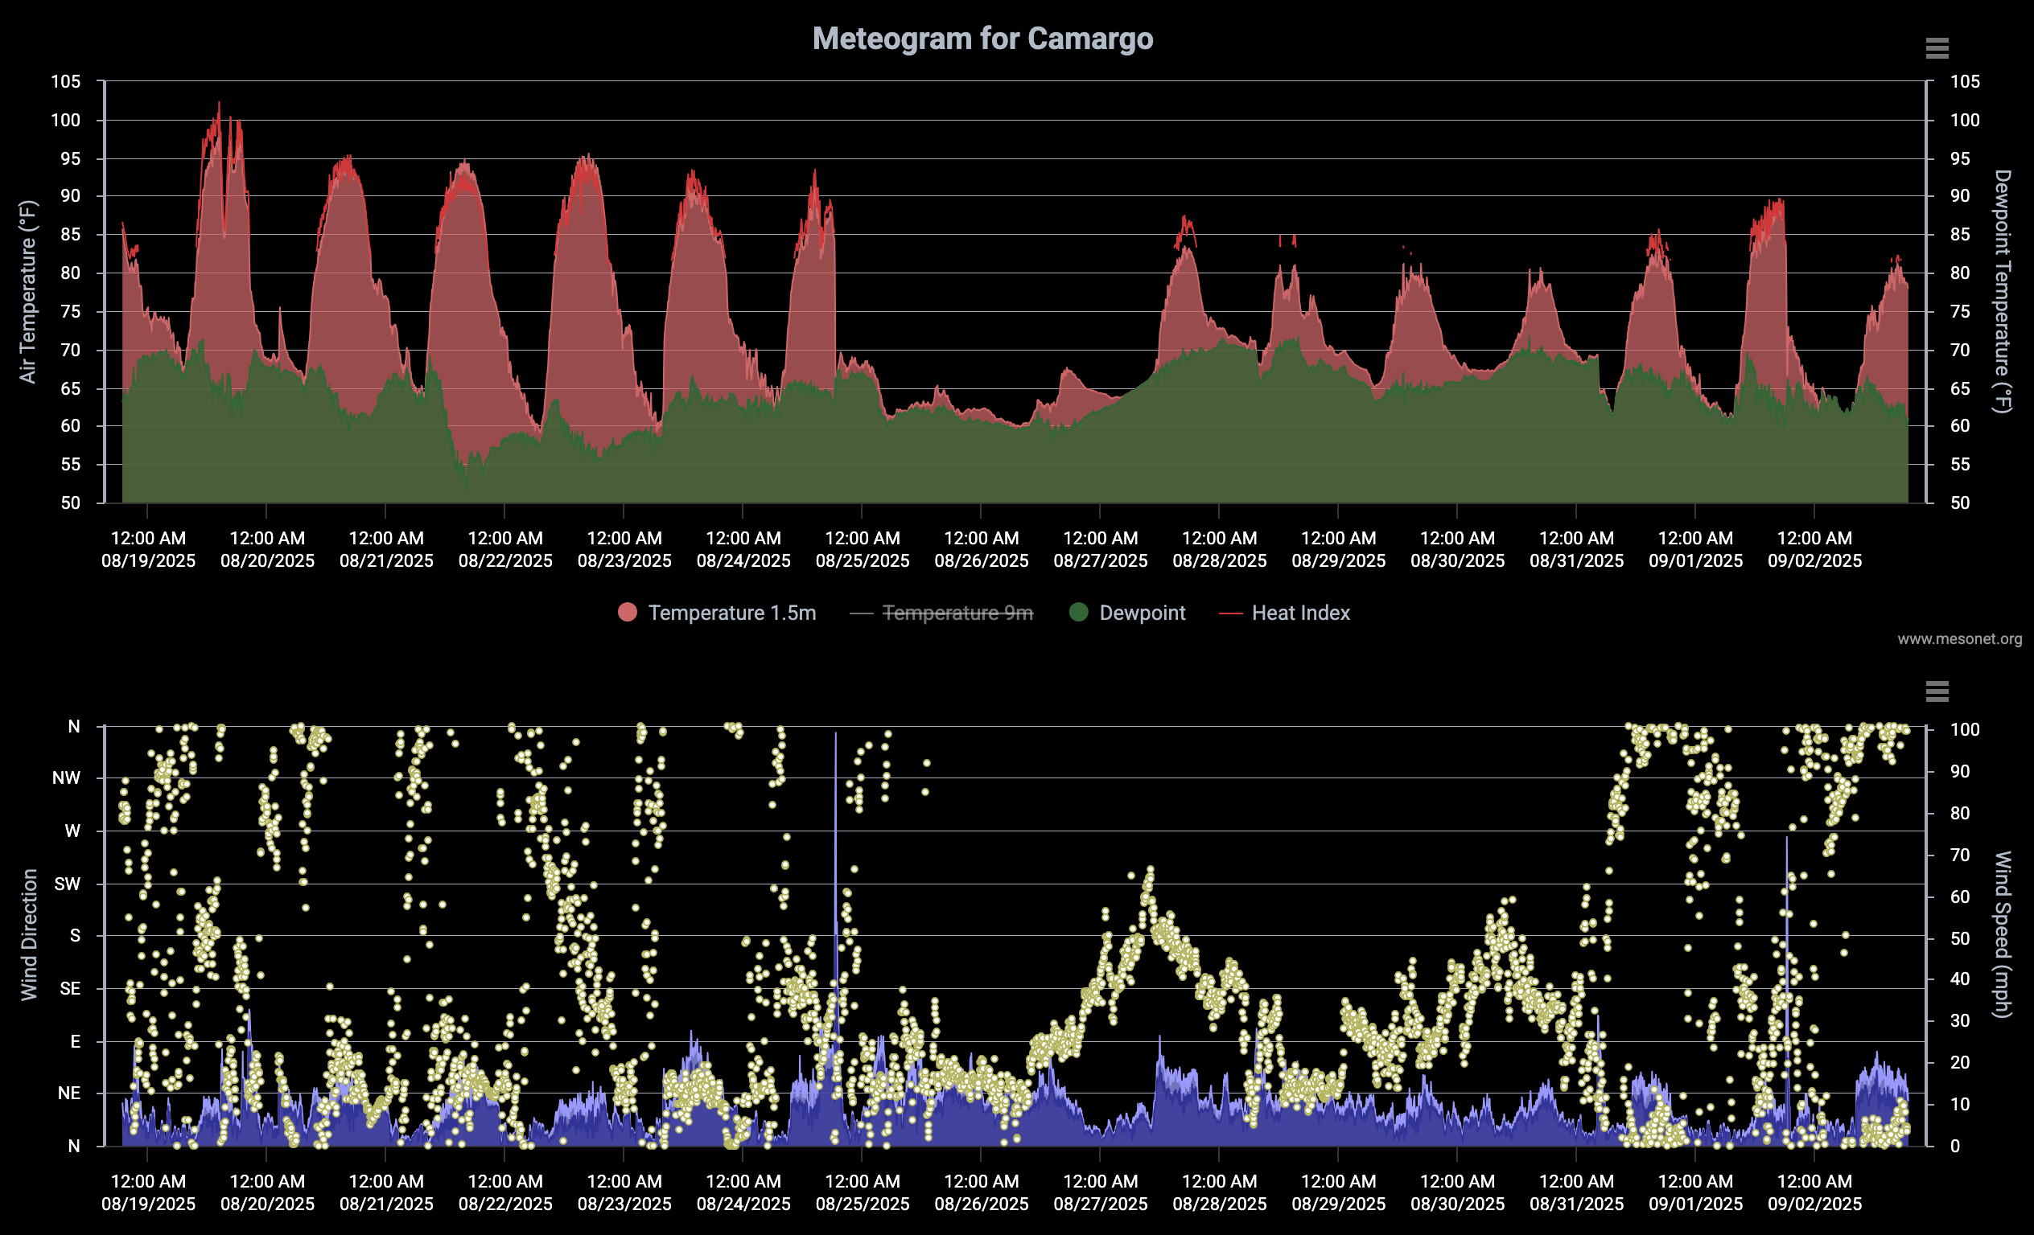This screenshot has width=2034, height=1235.
Task: Click the Meteogram for Camargo title
Action: tap(982, 39)
